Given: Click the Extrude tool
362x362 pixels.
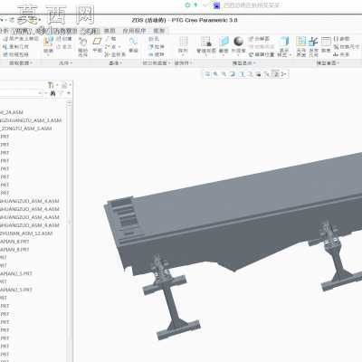Looking at the screenshot, I should coord(157,47).
